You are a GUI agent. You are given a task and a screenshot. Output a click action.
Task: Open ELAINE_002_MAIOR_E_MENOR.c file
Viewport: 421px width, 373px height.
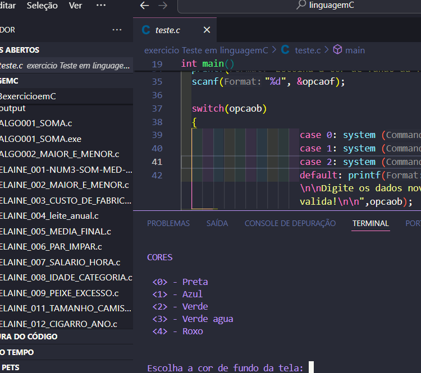66,185
